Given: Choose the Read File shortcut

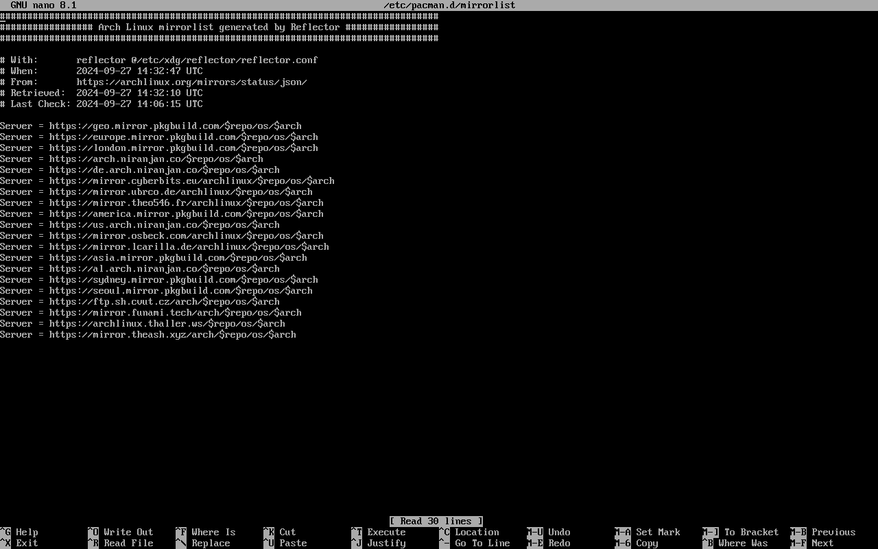Looking at the screenshot, I should (x=128, y=543).
